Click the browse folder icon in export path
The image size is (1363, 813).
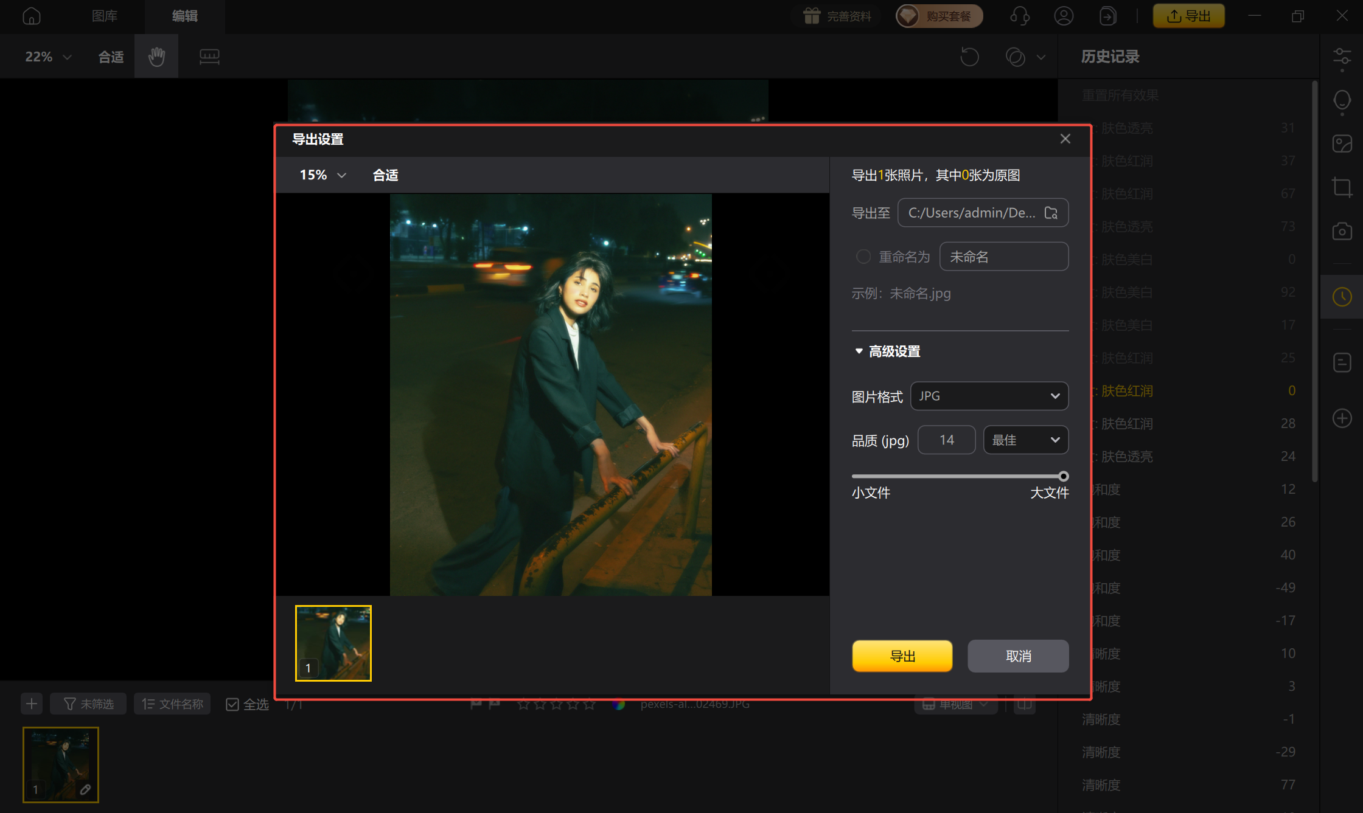click(1051, 213)
